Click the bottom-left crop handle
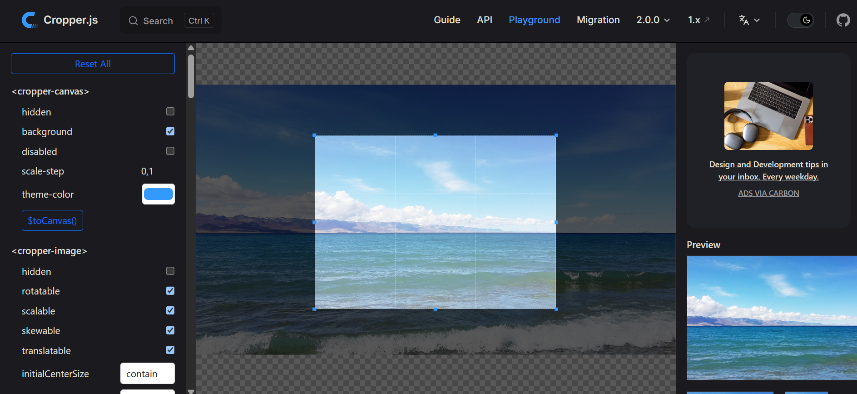Screen dimensions: 857x394 (314, 309)
